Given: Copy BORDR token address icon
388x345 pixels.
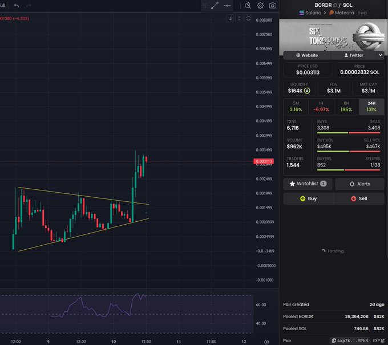Looking at the screenshot, I should coord(335,5).
